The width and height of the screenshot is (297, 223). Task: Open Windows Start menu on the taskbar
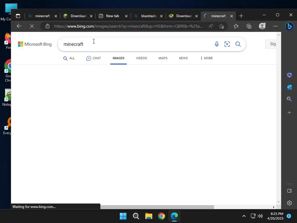point(123,216)
